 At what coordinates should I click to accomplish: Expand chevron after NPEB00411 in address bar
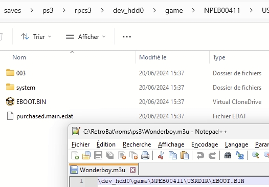(251, 10)
